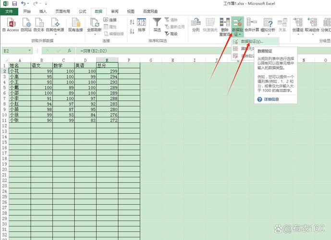The width and height of the screenshot is (331, 240).
Task: Click the 语文 header cell
Action: (42, 66)
